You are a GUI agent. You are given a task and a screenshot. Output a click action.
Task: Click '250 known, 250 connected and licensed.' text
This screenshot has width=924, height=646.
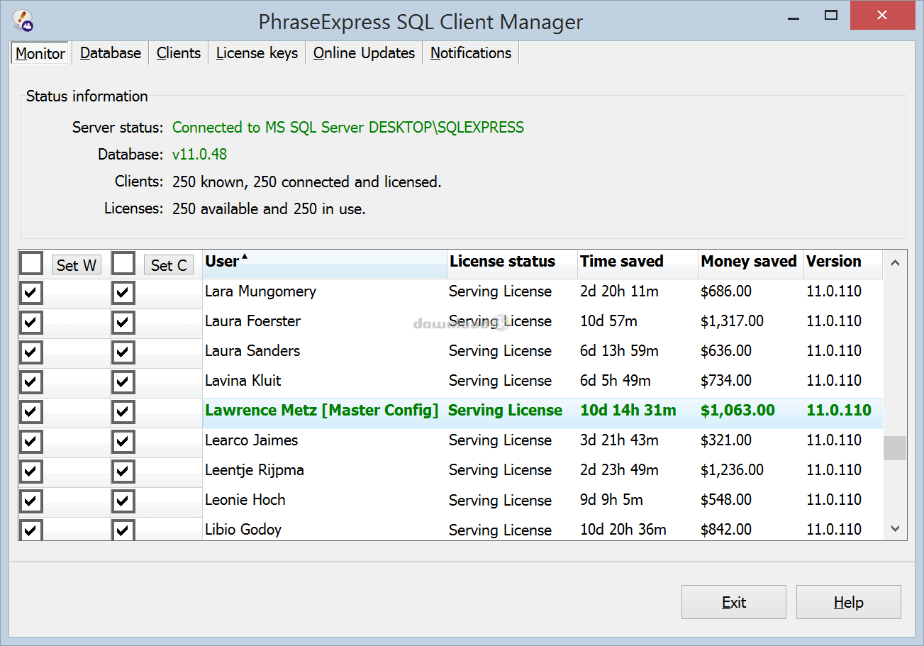[307, 182]
